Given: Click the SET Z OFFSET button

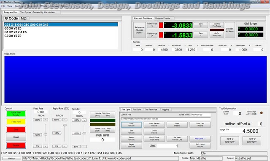Looking at the screenshot, I should point(252,141).
